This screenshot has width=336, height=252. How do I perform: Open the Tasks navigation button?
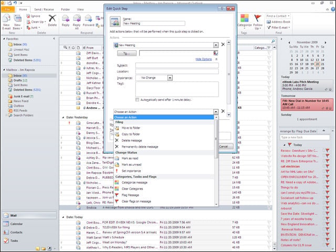(x=29, y=240)
